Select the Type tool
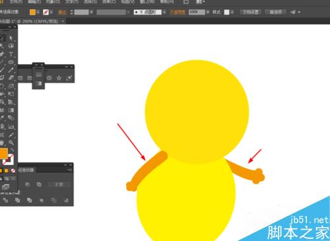The height and width of the screenshot is (241, 330). click(11, 54)
